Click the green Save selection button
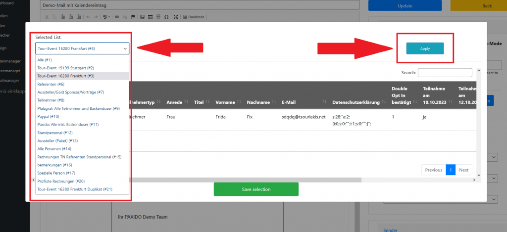The image size is (507, 232). tap(256, 189)
